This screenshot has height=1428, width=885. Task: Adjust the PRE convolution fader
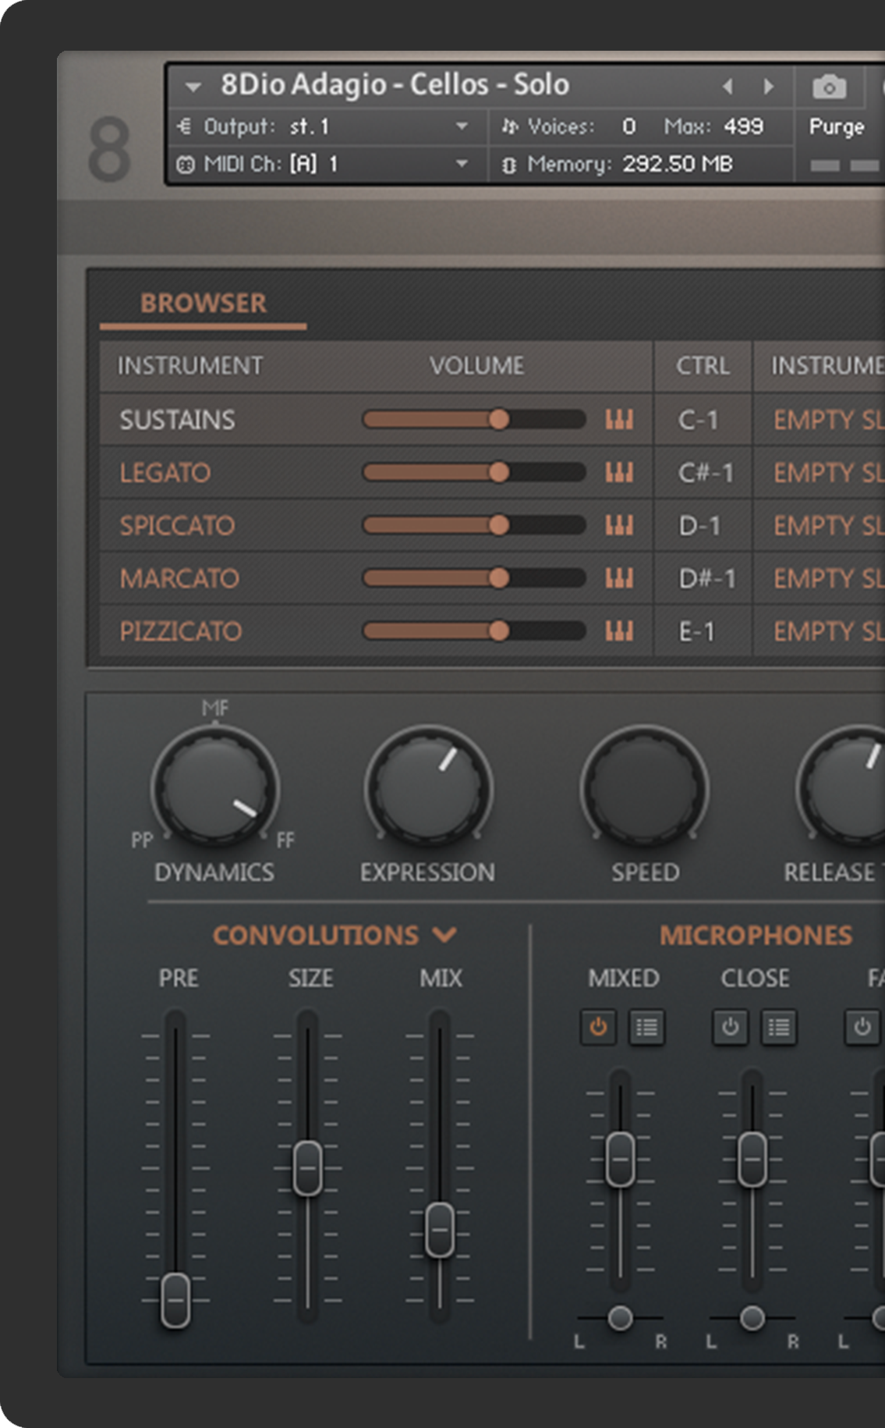point(175,1300)
